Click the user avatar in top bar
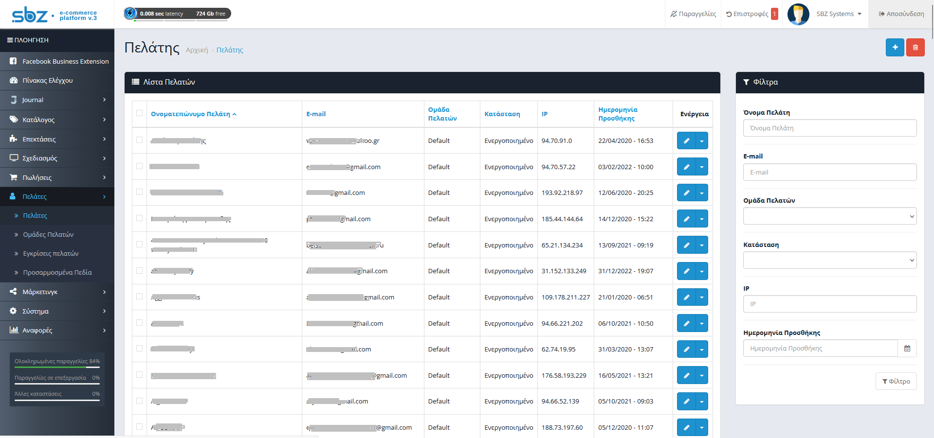Viewport: 934px width, 438px height. tap(798, 14)
